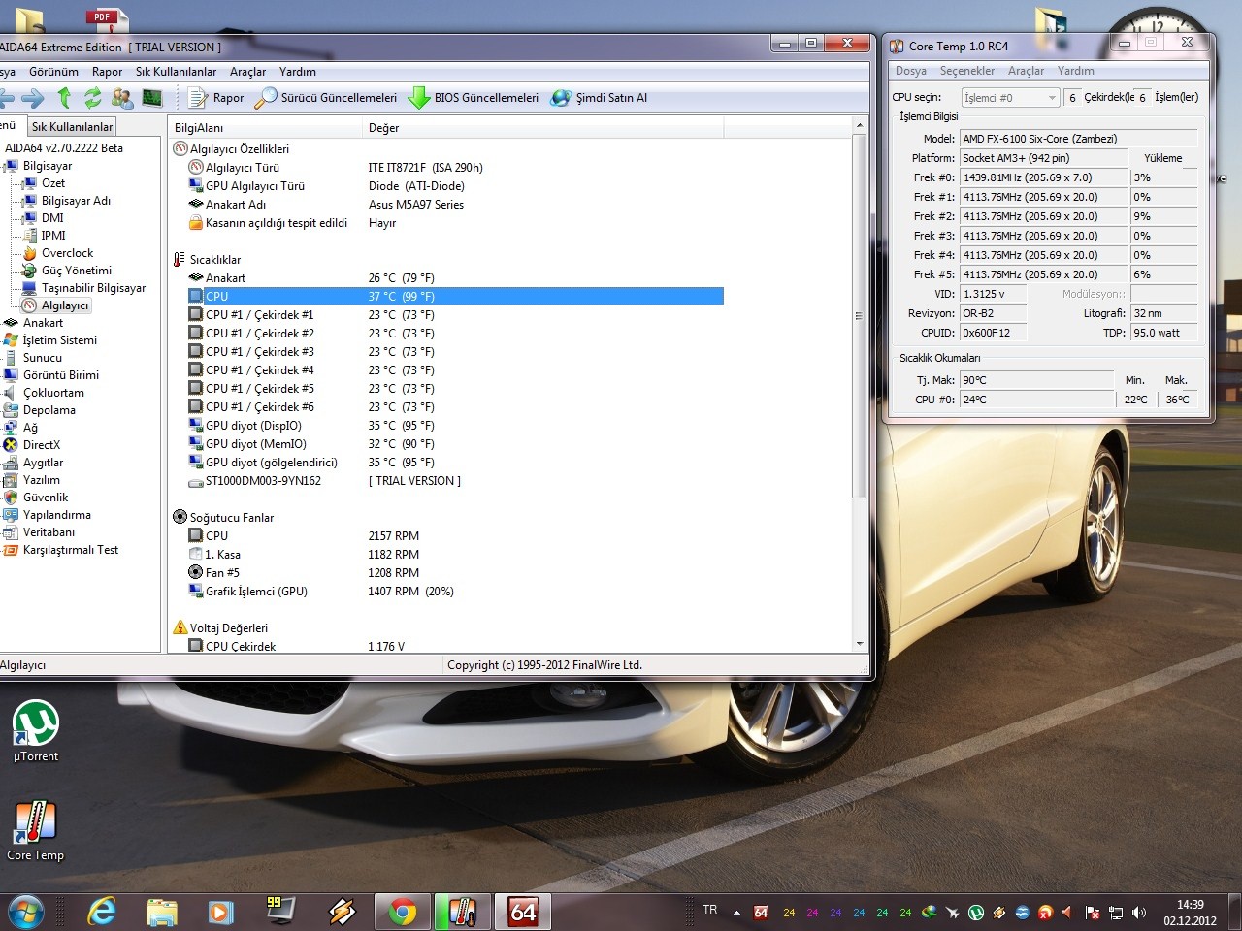Select Güç Yönetimi in the tree
1242x931 pixels.
click(x=76, y=271)
